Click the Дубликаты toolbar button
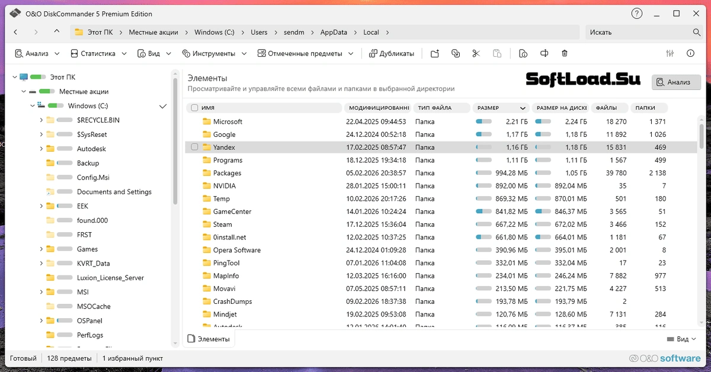Viewport: 711px width, 372px height. pos(392,53)
